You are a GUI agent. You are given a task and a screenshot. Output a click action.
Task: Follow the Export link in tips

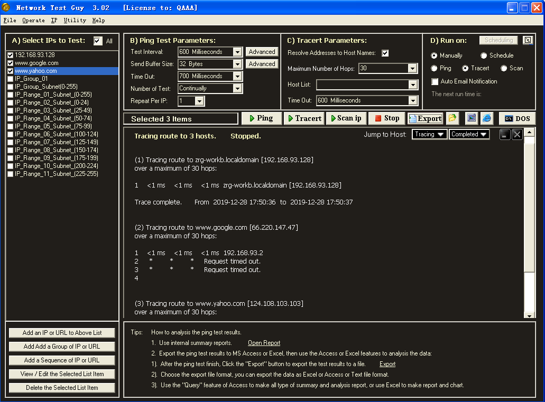[387, 364]
